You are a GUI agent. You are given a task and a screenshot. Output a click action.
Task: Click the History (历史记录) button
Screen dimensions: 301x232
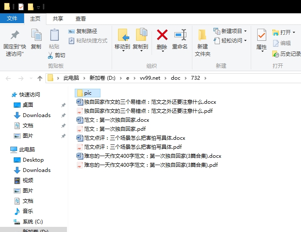(x=286, y=54)
